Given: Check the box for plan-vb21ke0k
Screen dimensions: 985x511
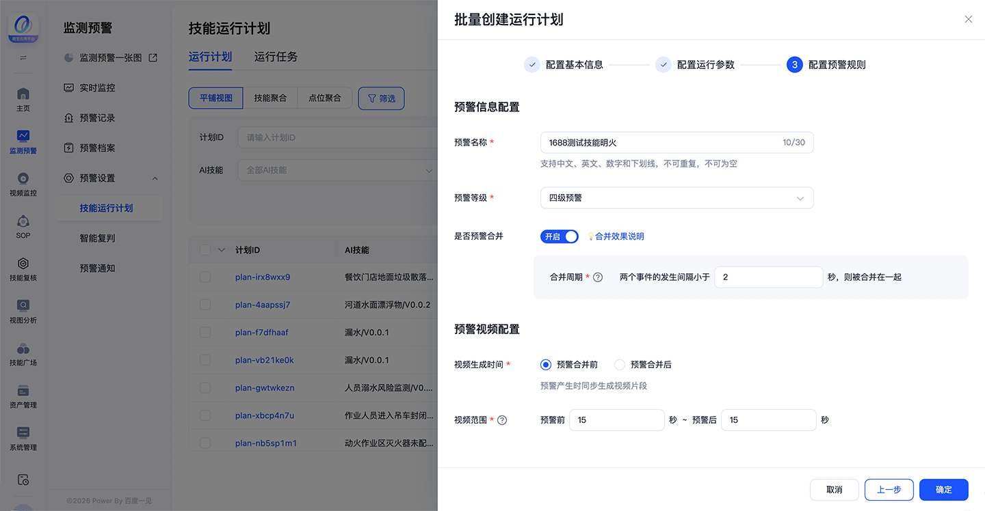Looking at the screenshot, I should (205, 360).
